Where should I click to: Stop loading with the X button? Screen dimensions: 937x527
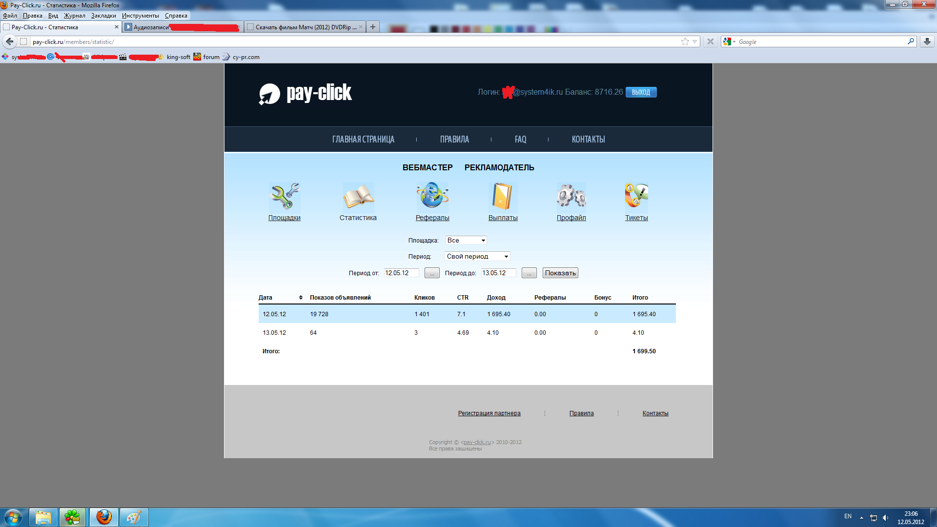tap(711, 41)
